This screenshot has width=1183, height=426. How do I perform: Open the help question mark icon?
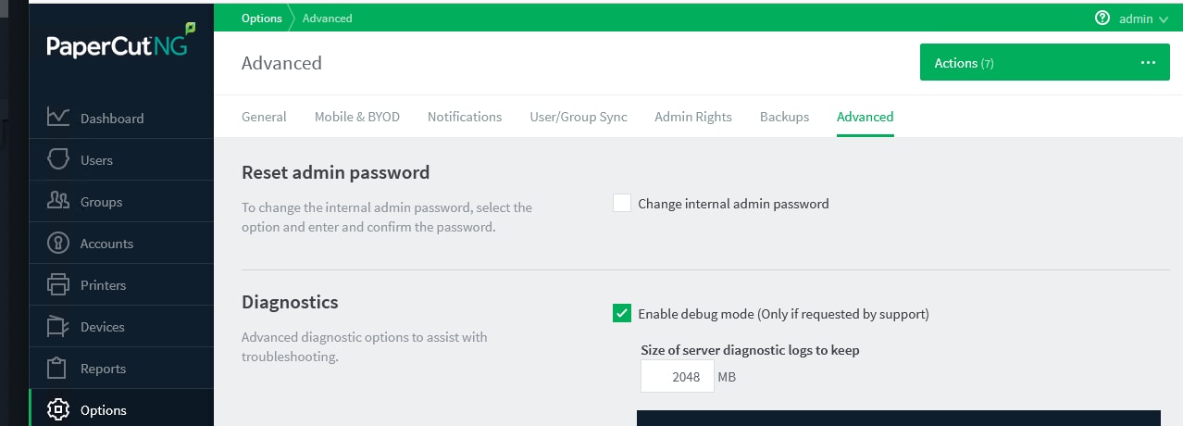pyautogui.click(x=1102, y=18)
